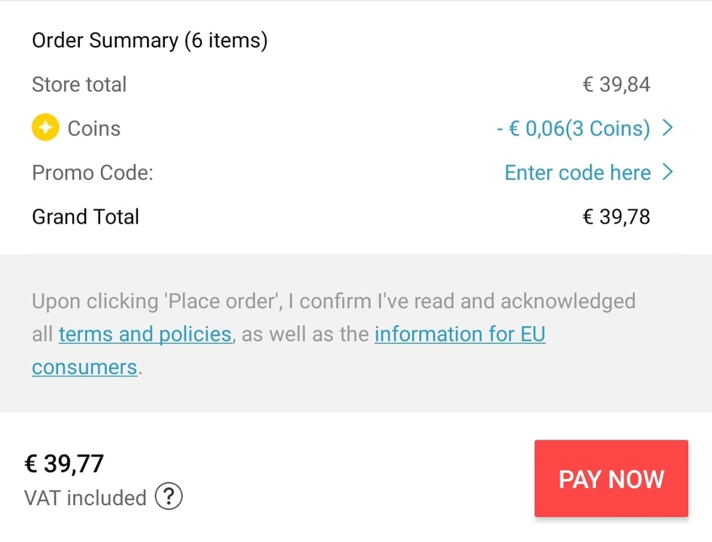Expand the Coins discount chevron arrow

pyautogui.click(x=667, y=129)
